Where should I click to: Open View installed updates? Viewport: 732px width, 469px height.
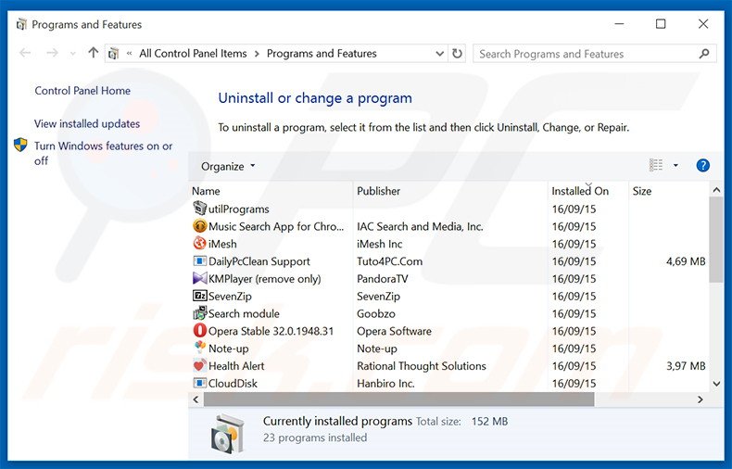(x=87, y=124)
